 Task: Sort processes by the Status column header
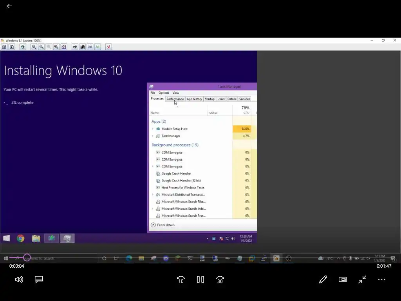220,110
